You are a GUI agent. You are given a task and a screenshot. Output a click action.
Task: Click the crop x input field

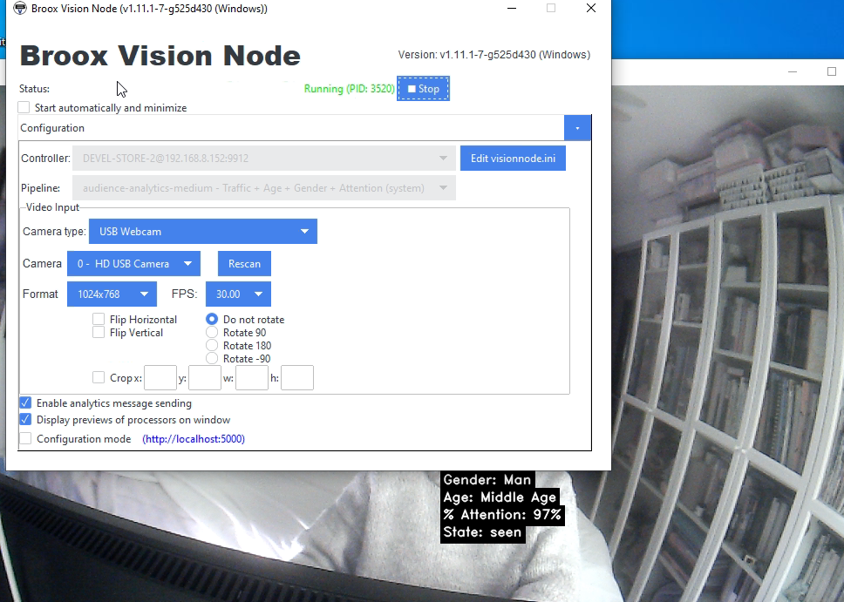pos(160,377)
